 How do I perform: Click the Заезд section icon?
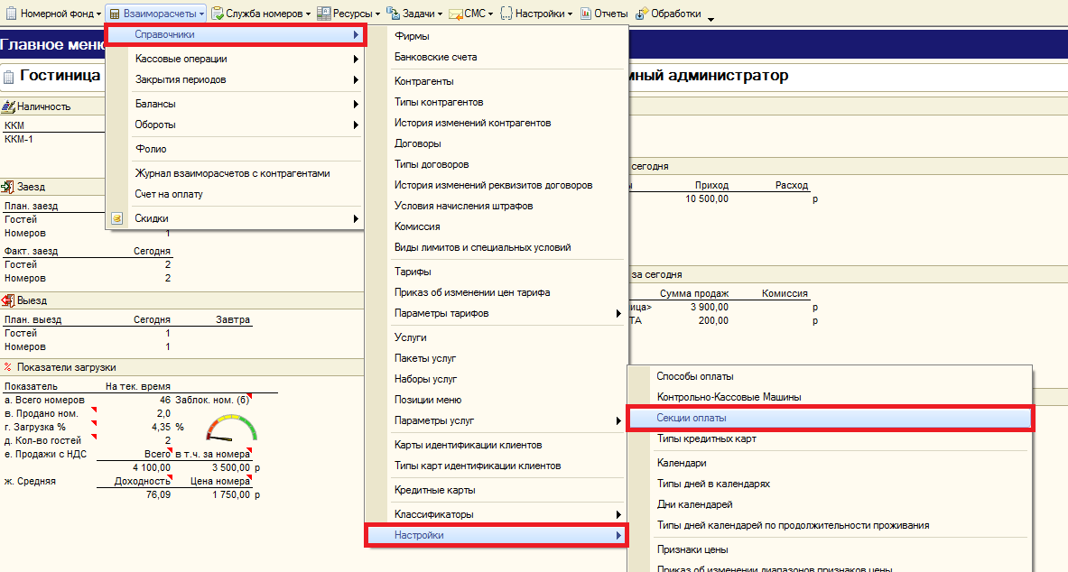(8, 187)
